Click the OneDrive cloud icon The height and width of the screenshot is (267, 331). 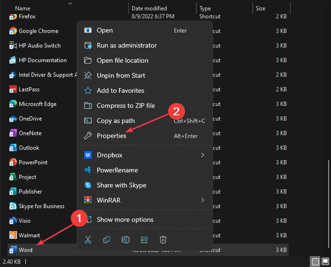[x=13, y=119]
